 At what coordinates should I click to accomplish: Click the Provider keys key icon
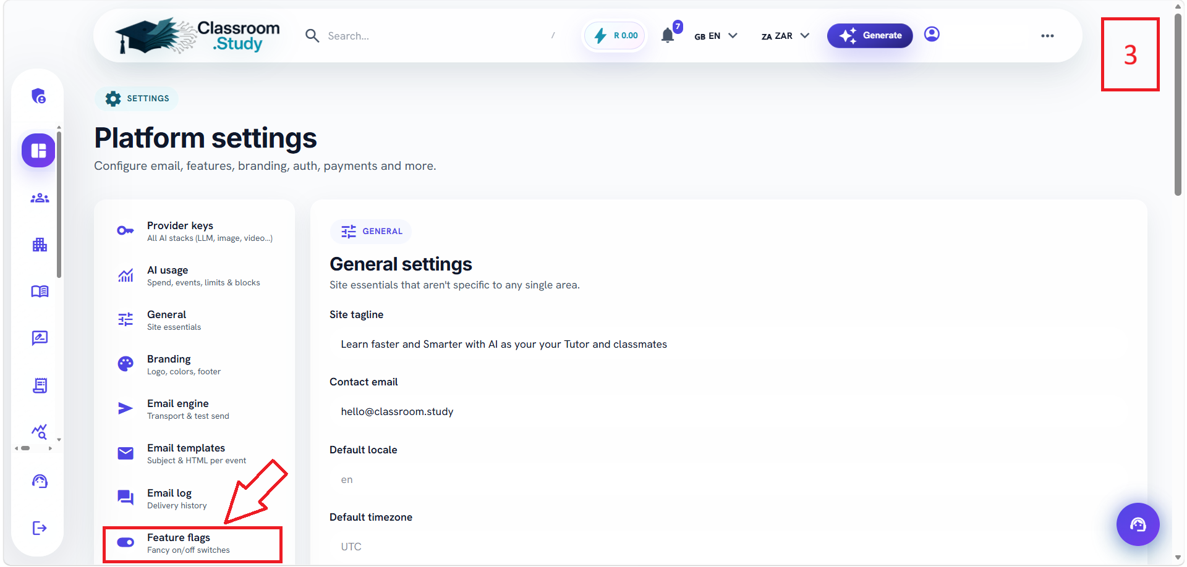point(126,230)
